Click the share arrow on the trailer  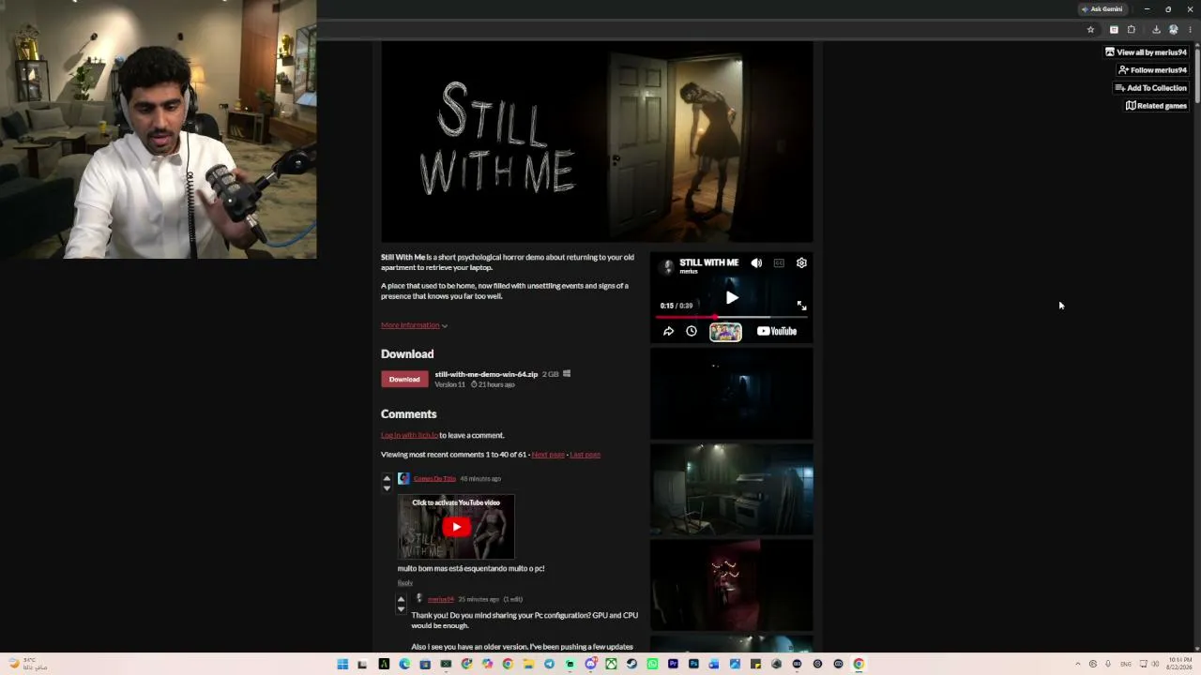click(x=668, y=331)
